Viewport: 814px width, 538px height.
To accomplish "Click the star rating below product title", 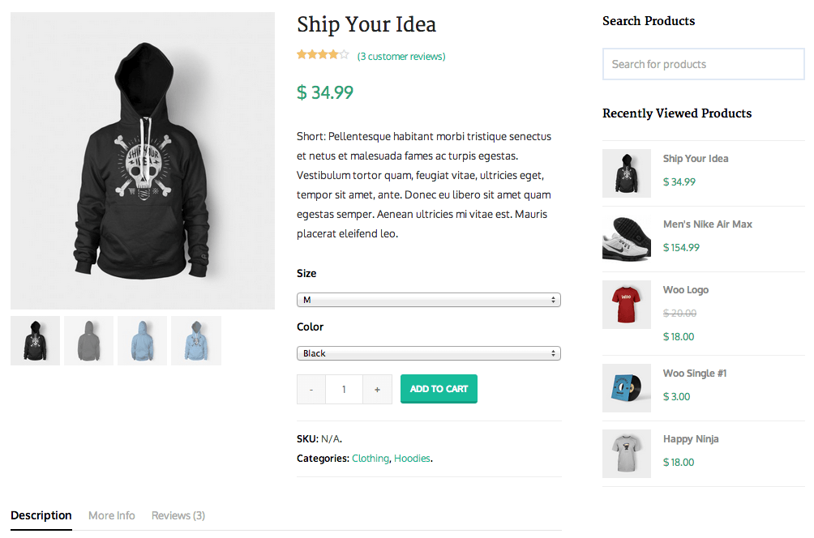I will pyautogui.click(x=323, y=54).
